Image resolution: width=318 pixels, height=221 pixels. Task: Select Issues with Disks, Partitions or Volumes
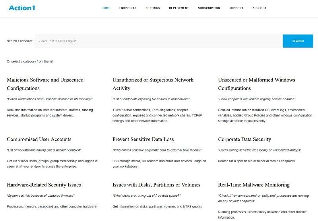point(156,185)
